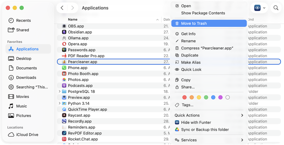Select the Reminders.app icon

coord(64,127)
